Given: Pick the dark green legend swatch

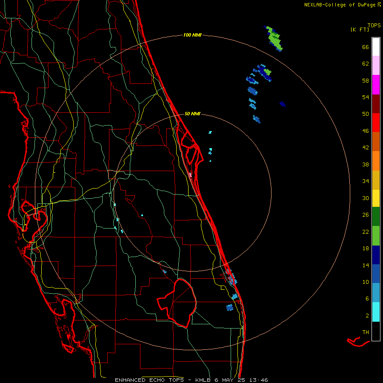Looking at the screenshot, I should coord(376,217).
